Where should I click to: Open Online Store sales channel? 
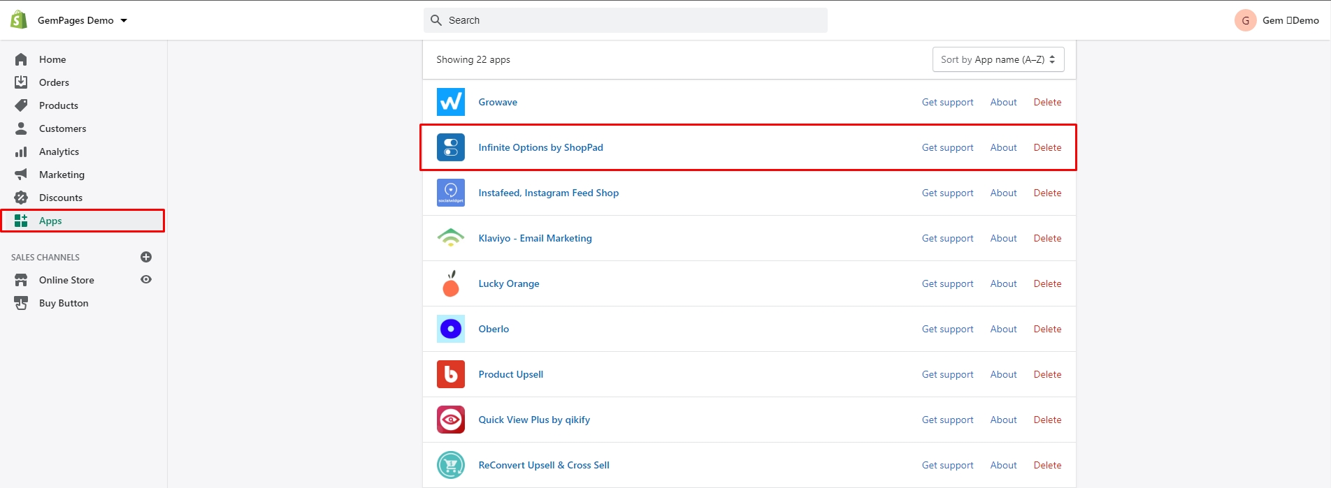pos(66,280)
